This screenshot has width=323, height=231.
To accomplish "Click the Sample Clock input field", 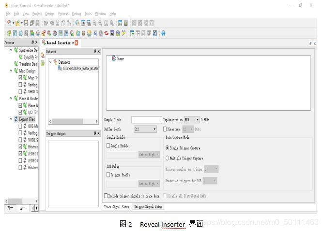I will point(146,119).
